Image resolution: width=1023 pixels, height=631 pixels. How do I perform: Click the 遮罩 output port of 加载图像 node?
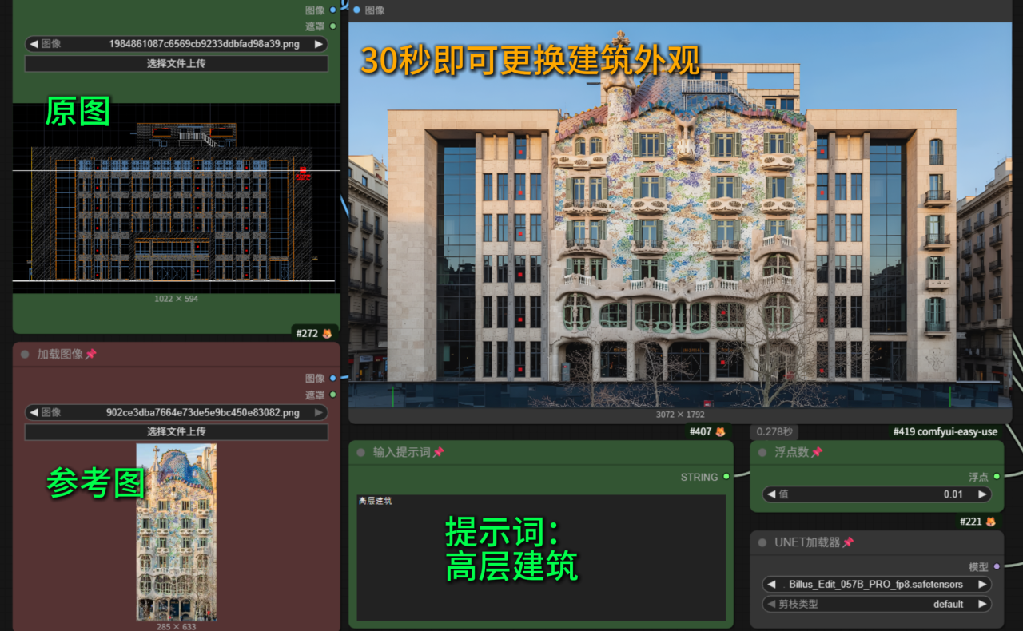coord(333,395)
